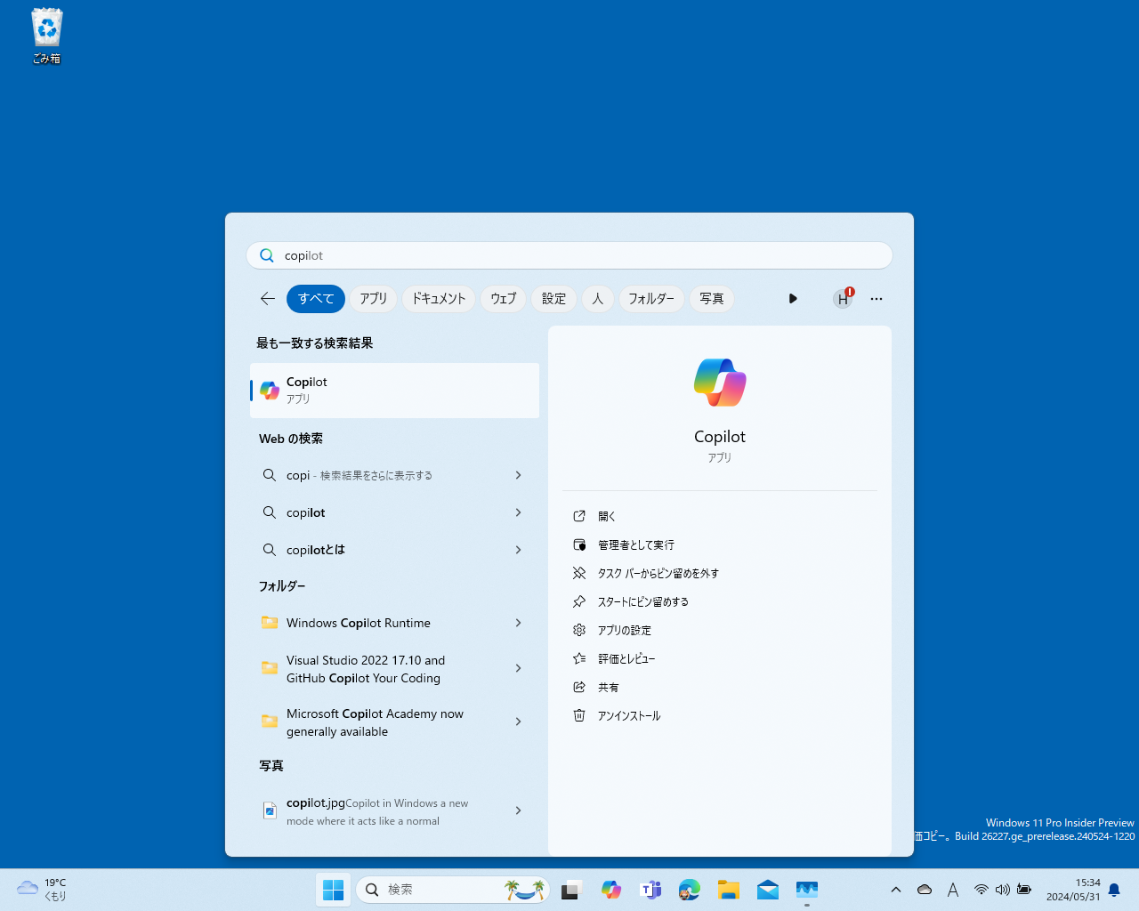This screenshot has width=1139, height=911.
Task: Click the OneDrive cloud tray icon
Action: coord(925,890)
